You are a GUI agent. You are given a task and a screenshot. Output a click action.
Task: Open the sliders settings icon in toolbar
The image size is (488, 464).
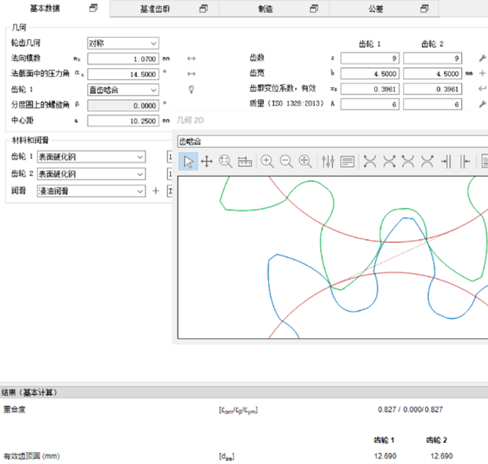[329, 162]
